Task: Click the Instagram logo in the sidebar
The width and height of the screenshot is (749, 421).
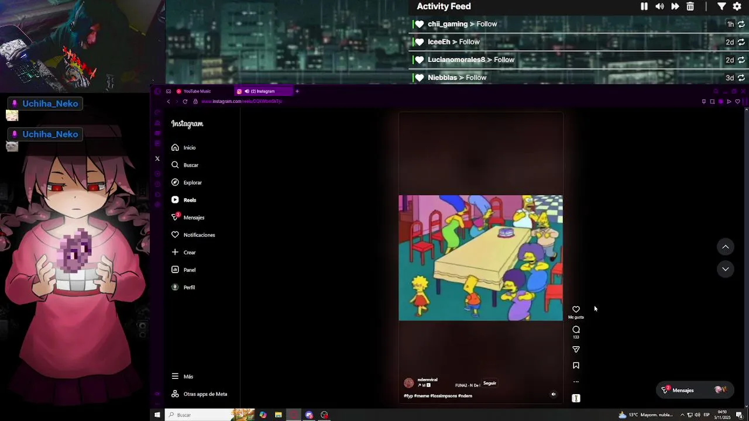Action: coord(187,124)
